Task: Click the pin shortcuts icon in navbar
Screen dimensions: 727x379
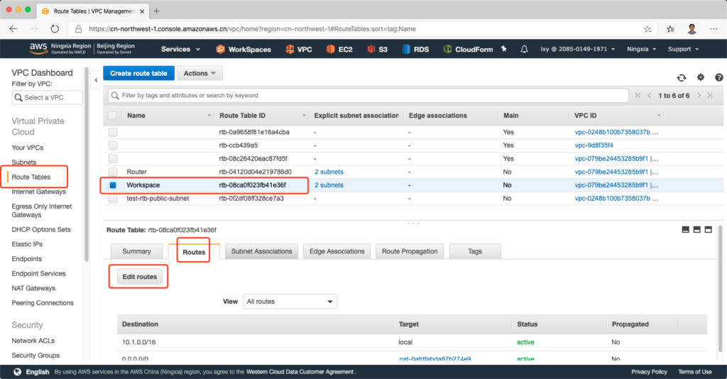Action: click(504, 49)
